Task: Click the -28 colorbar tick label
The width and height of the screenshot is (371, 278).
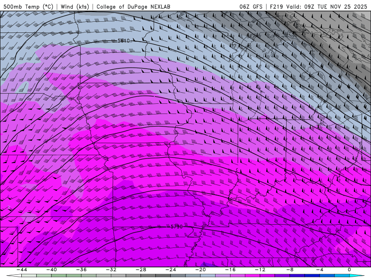Action: pos(141,270)
